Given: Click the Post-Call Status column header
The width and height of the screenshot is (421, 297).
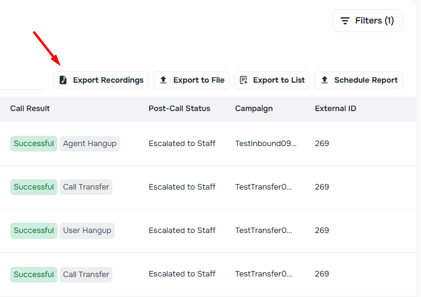Looking at the screenshot, I should click(179, 109).
